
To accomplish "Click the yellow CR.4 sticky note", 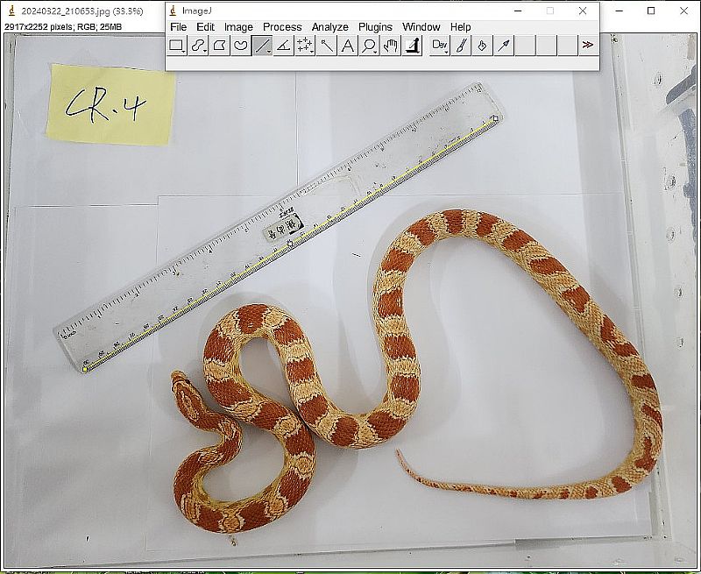I will click(x=110, y=104).
